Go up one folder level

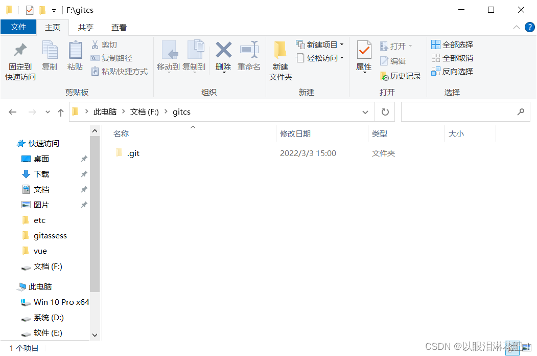click(x=61, y=112)
